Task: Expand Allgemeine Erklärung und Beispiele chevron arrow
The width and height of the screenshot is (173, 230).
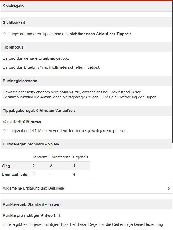Action: (x=169, y=189)
